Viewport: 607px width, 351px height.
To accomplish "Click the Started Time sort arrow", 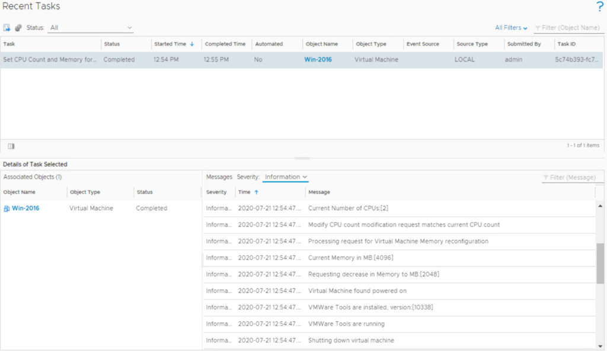I will (x=192, y=44).
